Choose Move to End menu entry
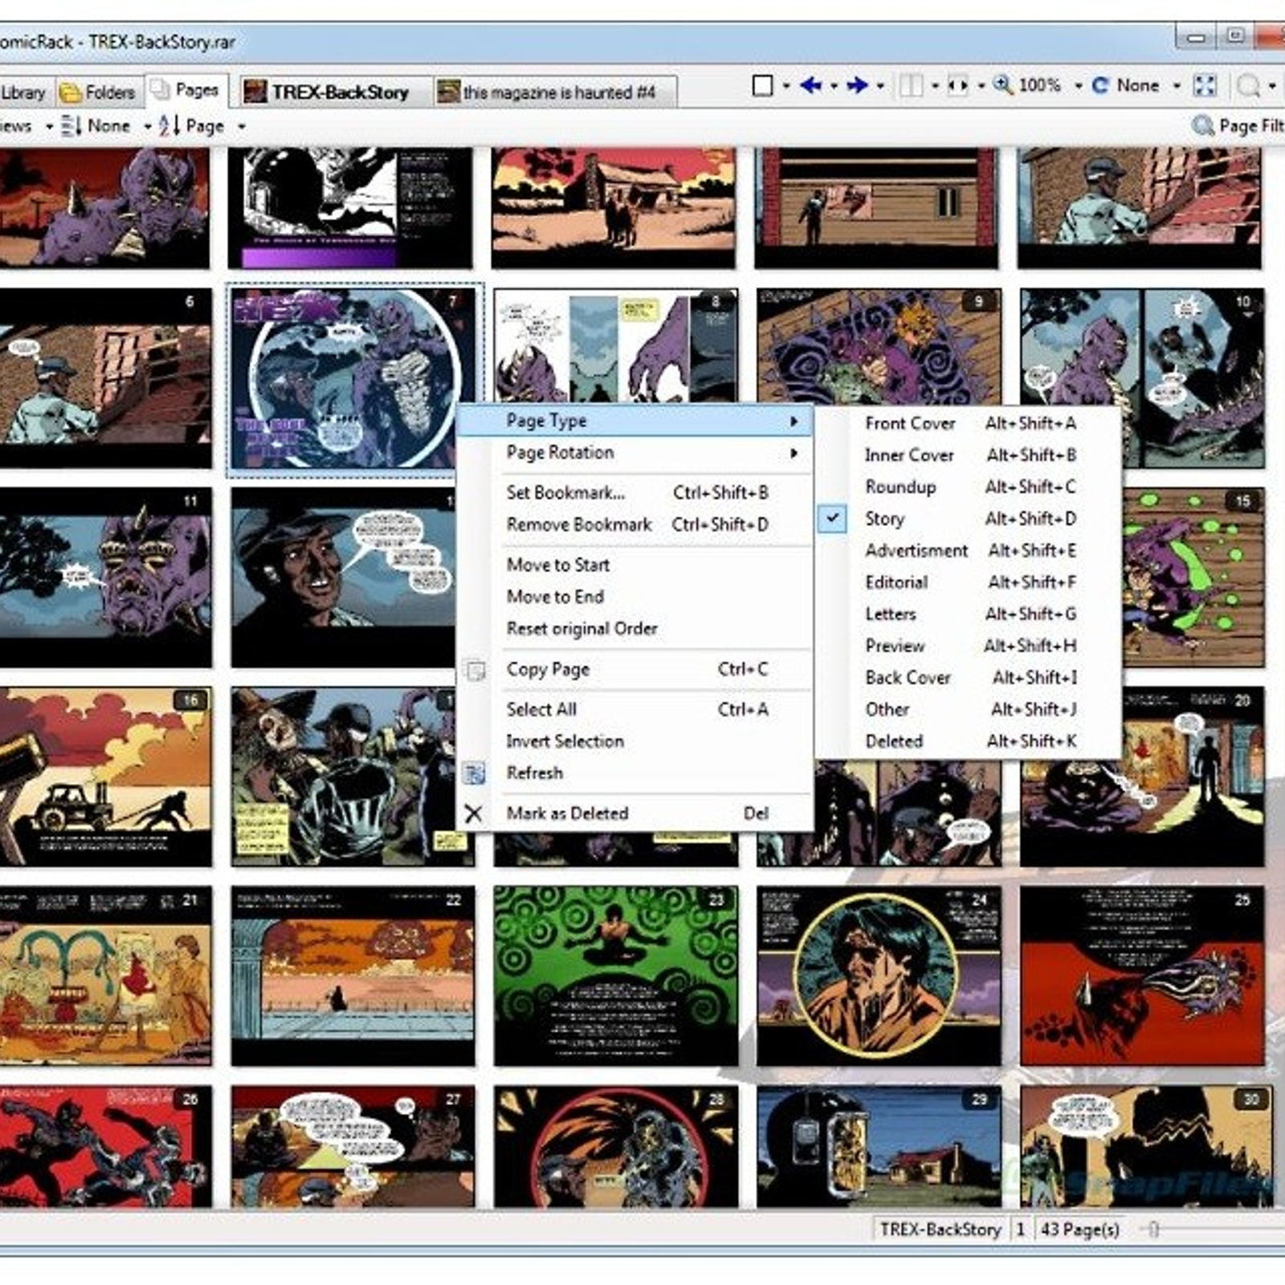This screenshot has height=1285, width=1285. (x=634, y=597)
